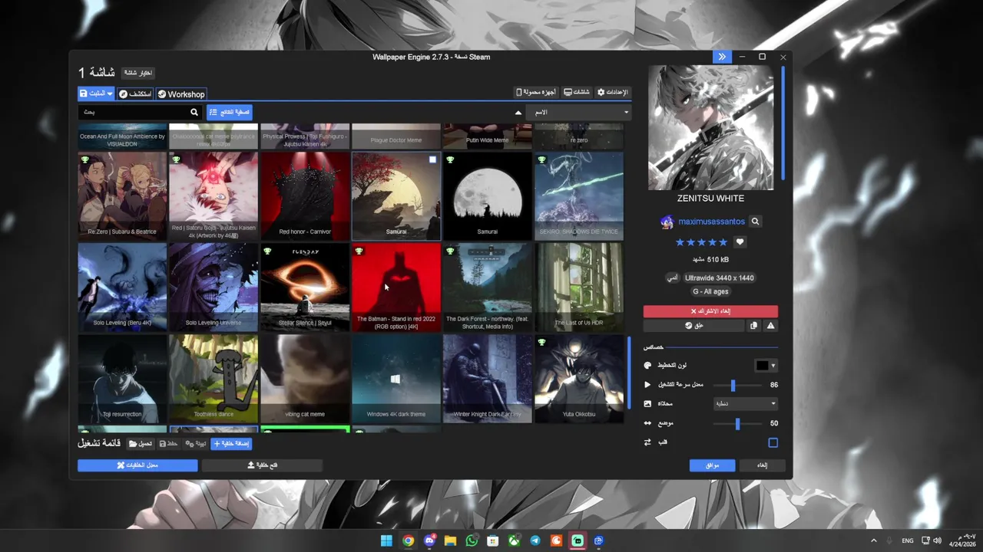Click the search magnifier icon in search box
The width and height of the screenshot is (983, 552).
tap(194, 112)
